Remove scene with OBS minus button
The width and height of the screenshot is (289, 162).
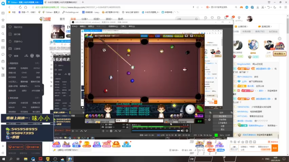pos(77,131)
